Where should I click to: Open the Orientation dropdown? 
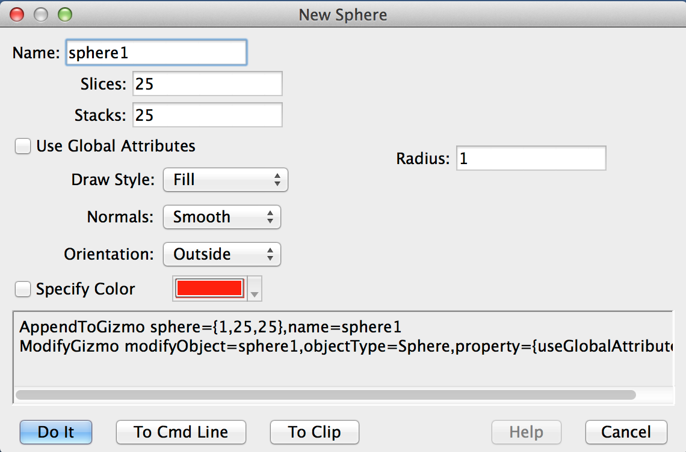click(x=221, y=254)
